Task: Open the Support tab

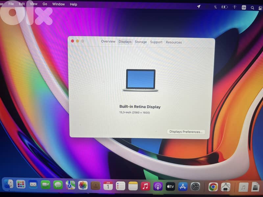Action: click(x=156, y=42)
